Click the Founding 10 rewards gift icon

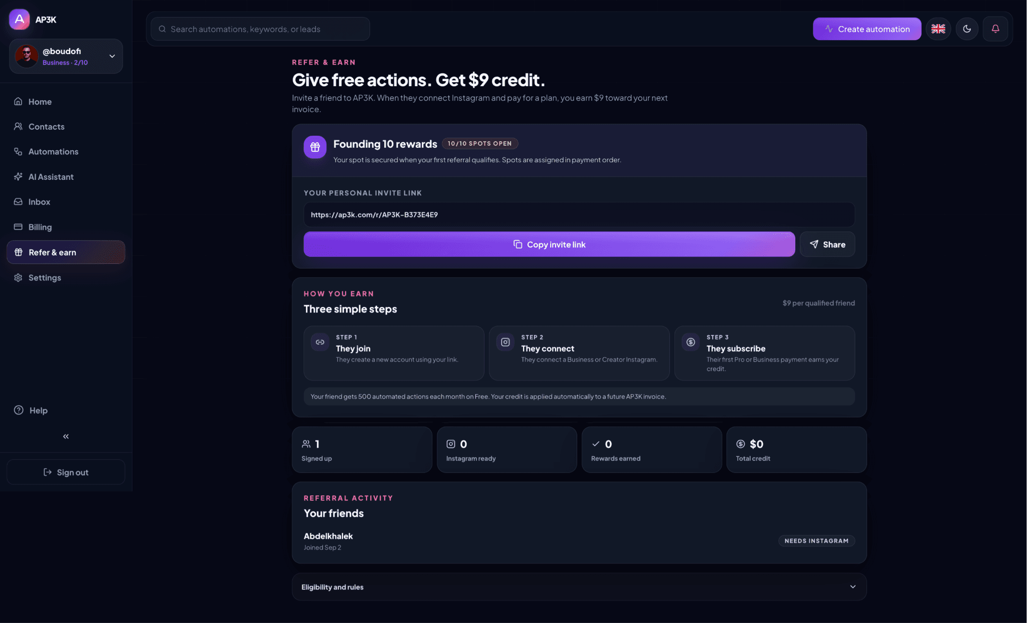tap(315, 147)
